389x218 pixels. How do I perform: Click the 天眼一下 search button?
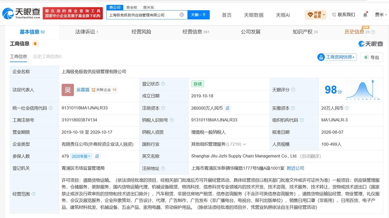[198, 15]
